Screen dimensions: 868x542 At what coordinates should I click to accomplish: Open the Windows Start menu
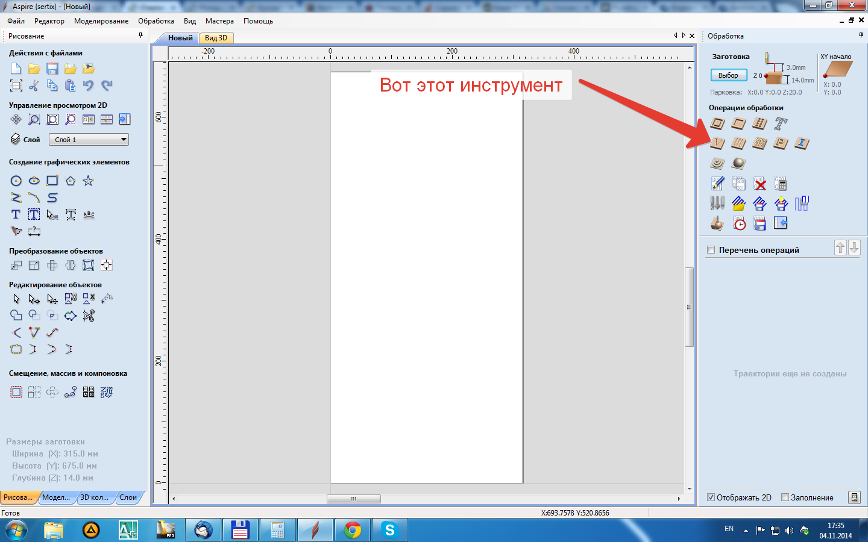16,531
